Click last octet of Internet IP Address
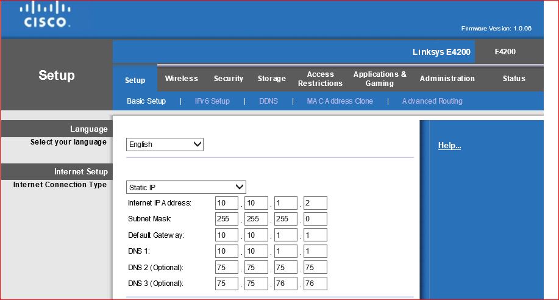The image size is (559, 300). point(315,203)
